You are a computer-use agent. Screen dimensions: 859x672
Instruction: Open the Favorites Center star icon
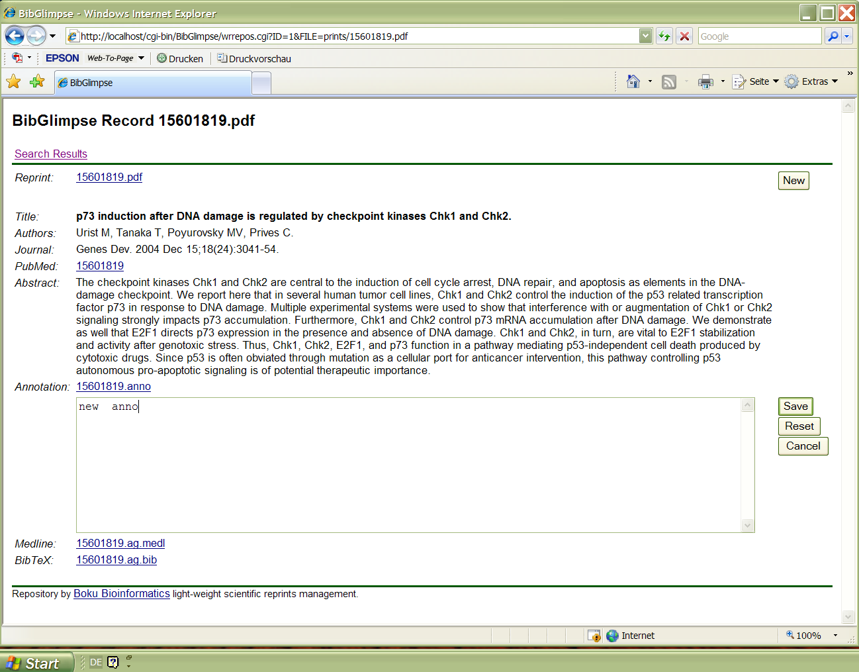pyautogui.click(x=13, y=81)
